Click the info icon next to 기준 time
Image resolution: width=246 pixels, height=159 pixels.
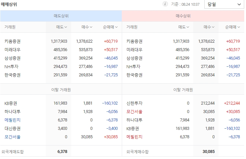coord(165,4)
